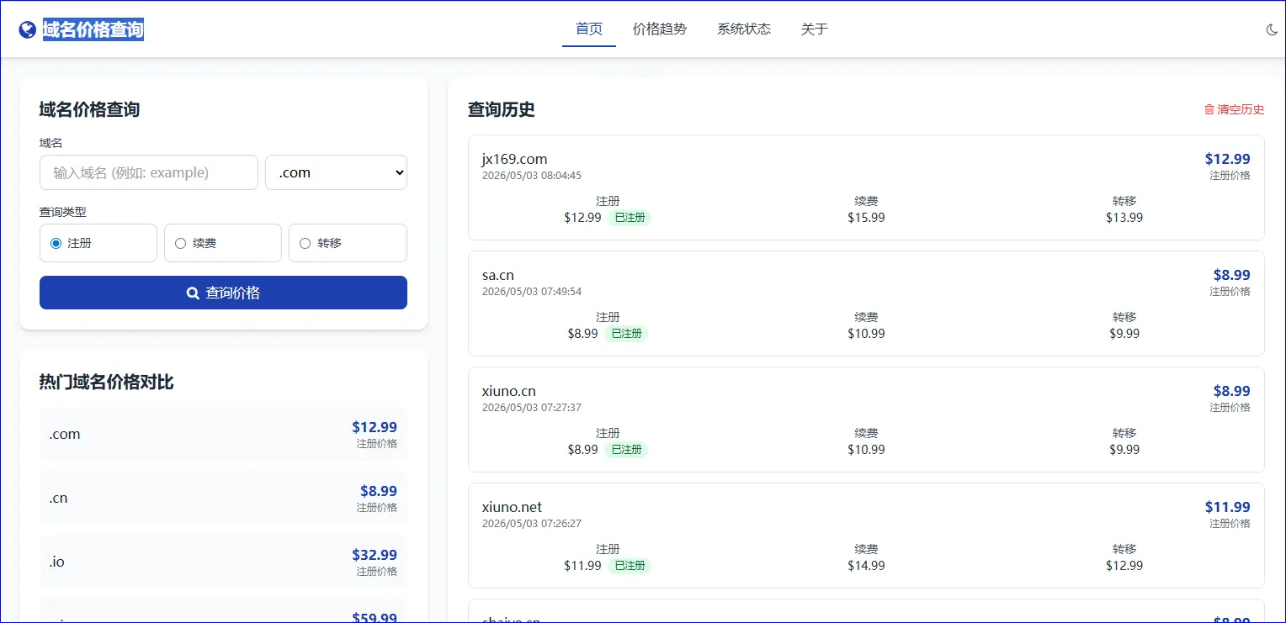
Task: Open the 首页 nav tab
Action: pos(589,29)
